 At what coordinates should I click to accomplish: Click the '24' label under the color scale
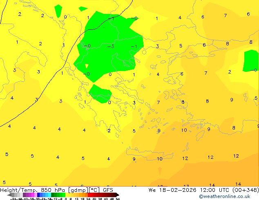pos(88,199)
